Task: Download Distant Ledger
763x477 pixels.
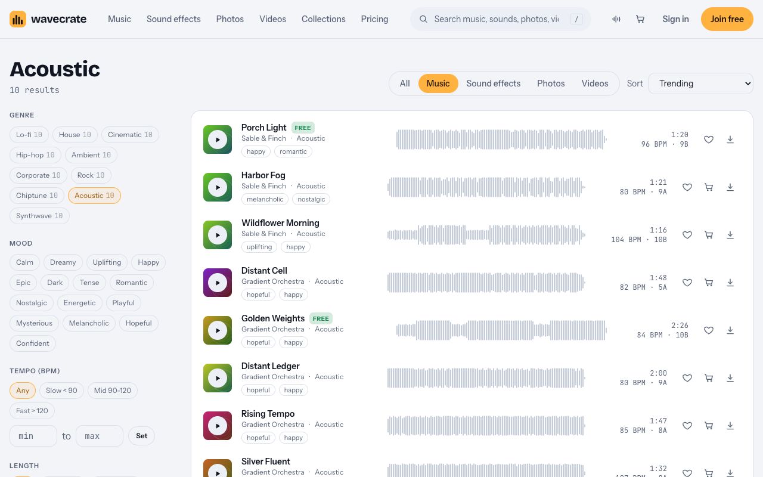Action: coord(730,378)
